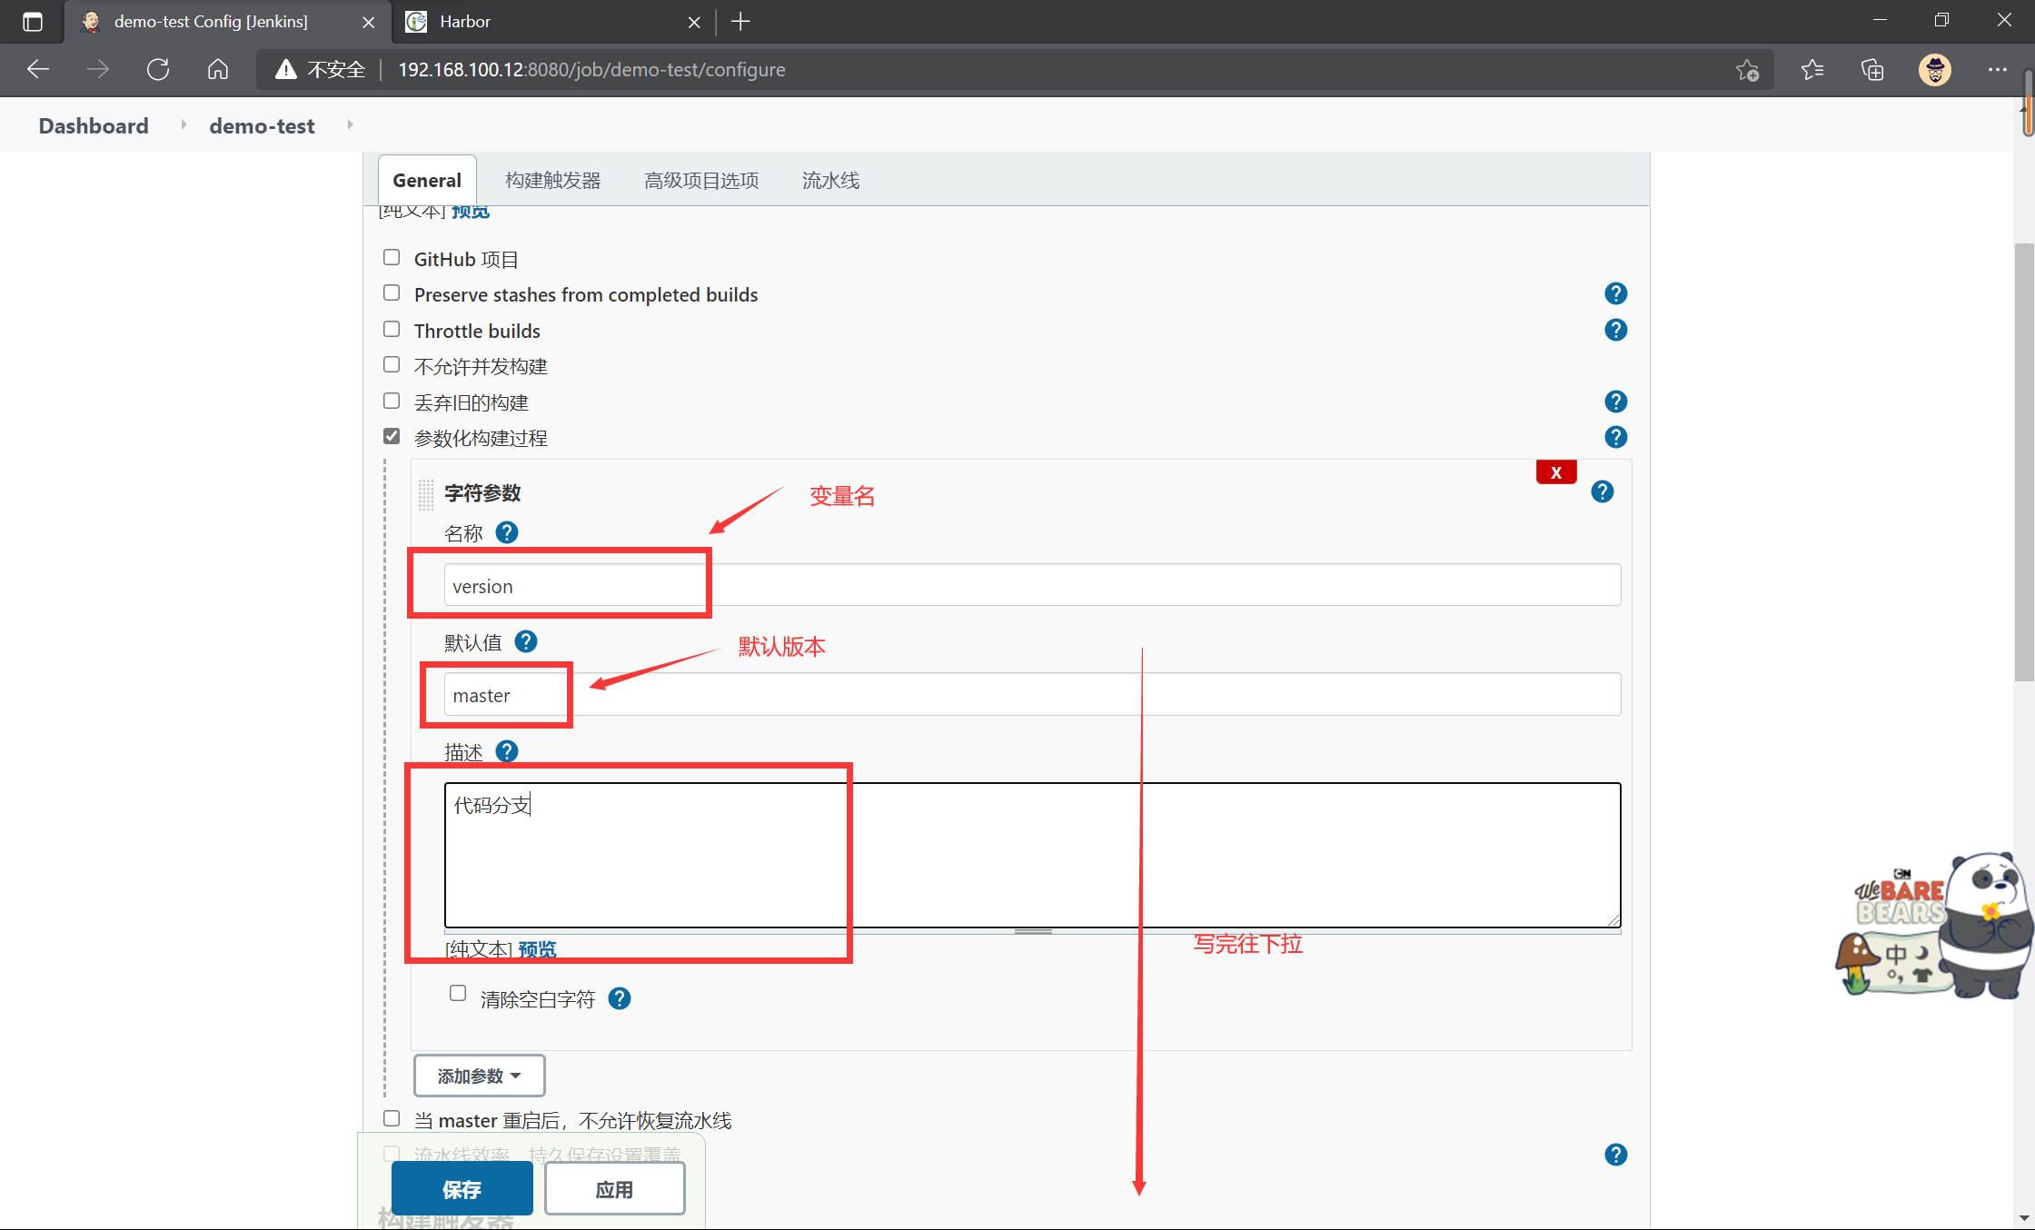2035x1230 pixels.
Task: Reload the page with the refresh icon
Action: point(157,69)
